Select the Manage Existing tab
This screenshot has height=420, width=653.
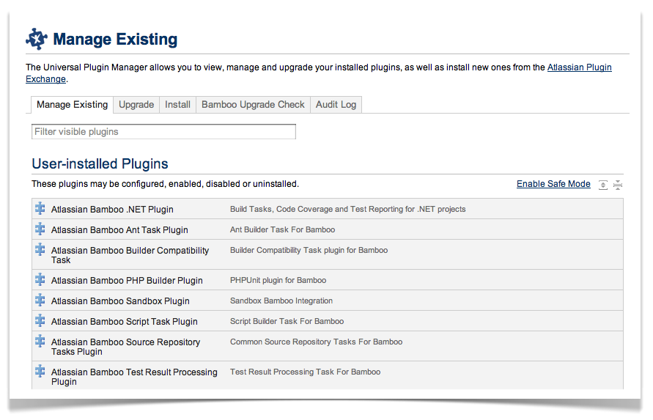click(x=72, y=105)
